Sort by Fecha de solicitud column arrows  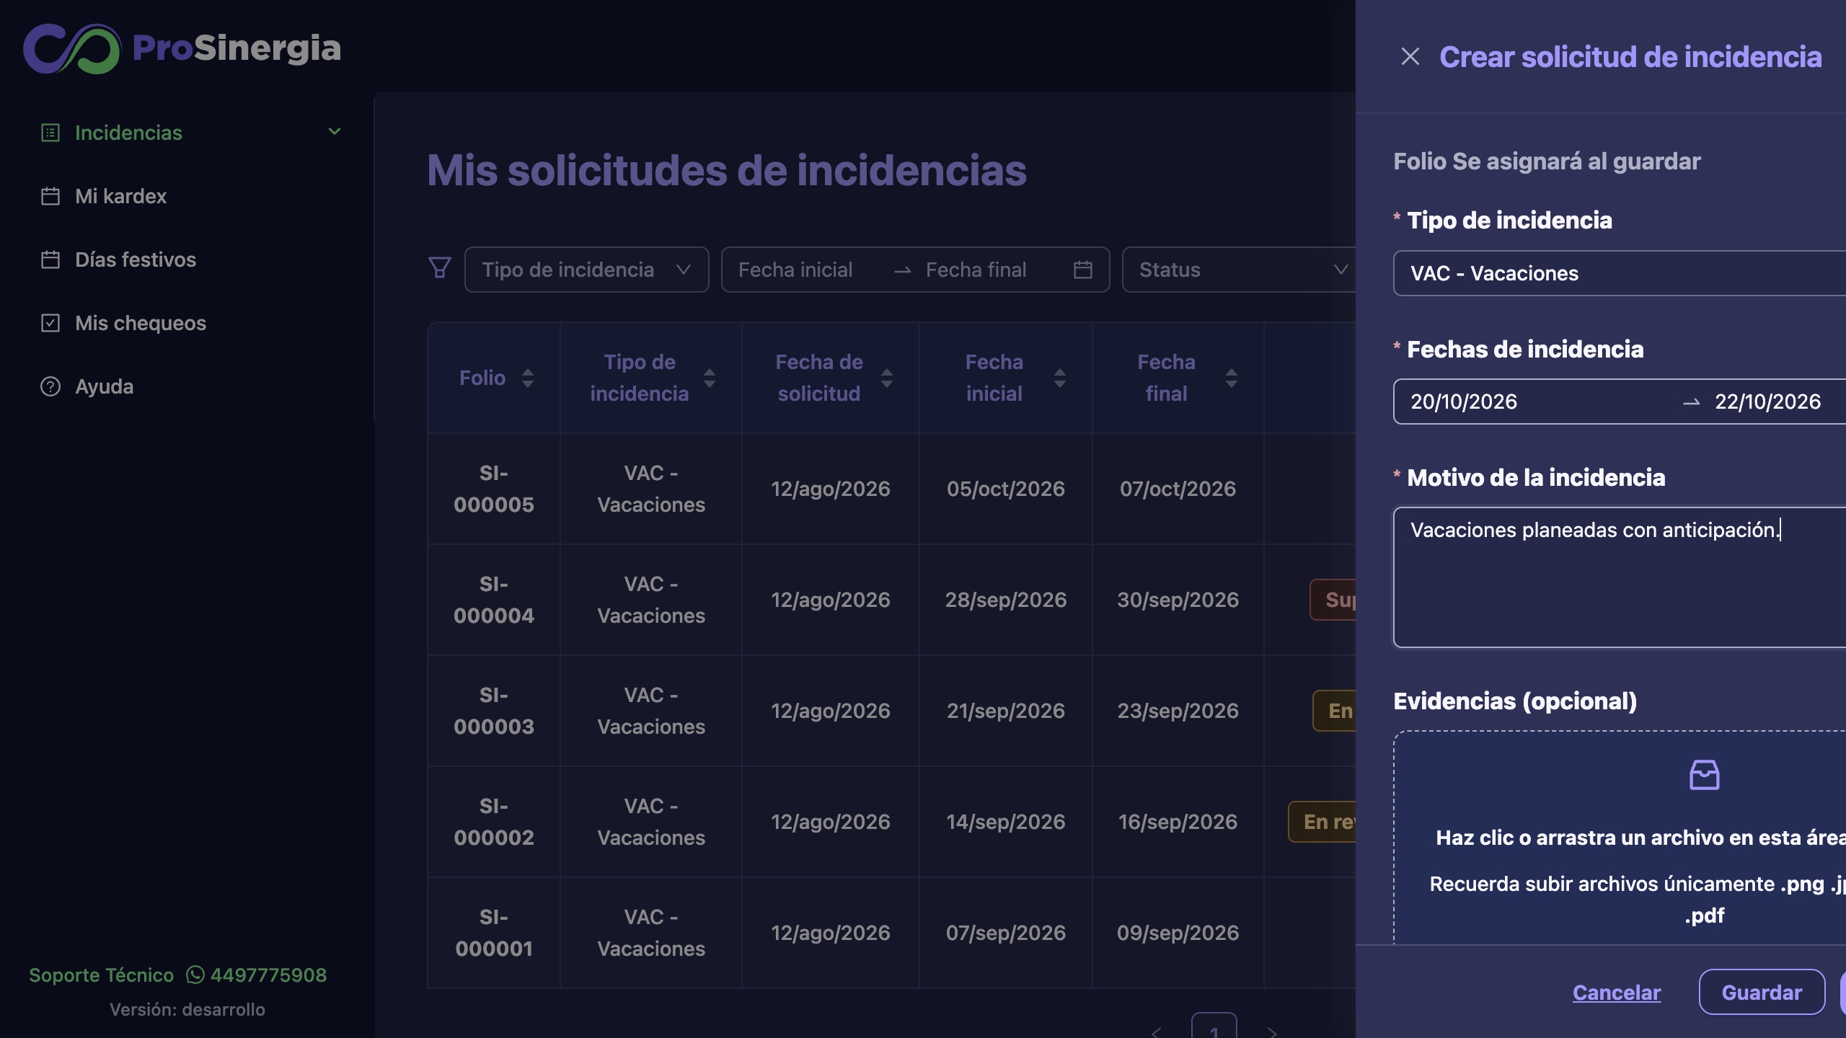click(x=887, y=378)
